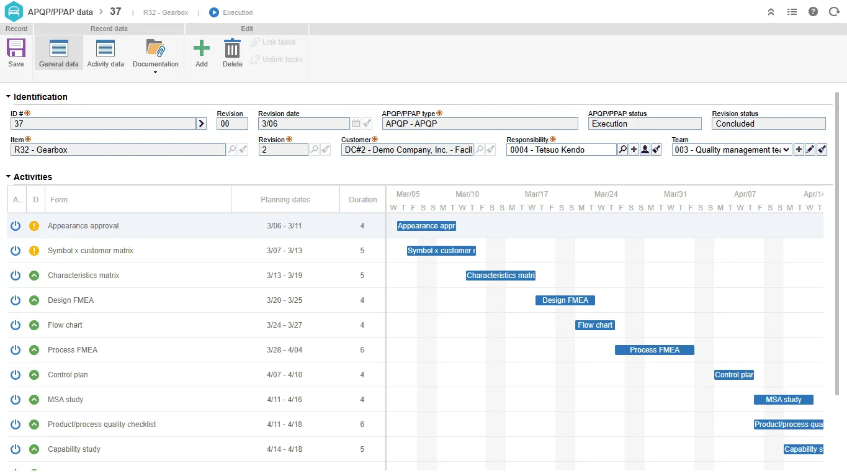
Task: Open the list view icon in header
Action: (x=792, y=12)
